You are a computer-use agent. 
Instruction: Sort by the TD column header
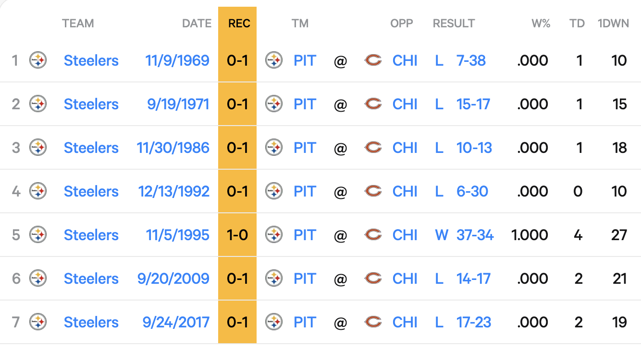click(x=577, y=23)
